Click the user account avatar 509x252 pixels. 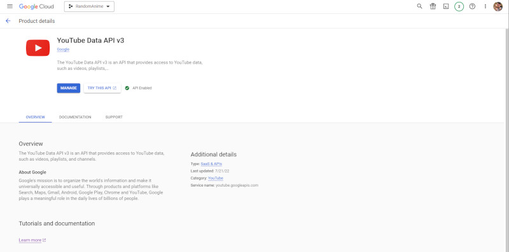click(498, 6)
